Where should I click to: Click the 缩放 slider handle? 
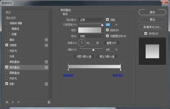(93, 50)
